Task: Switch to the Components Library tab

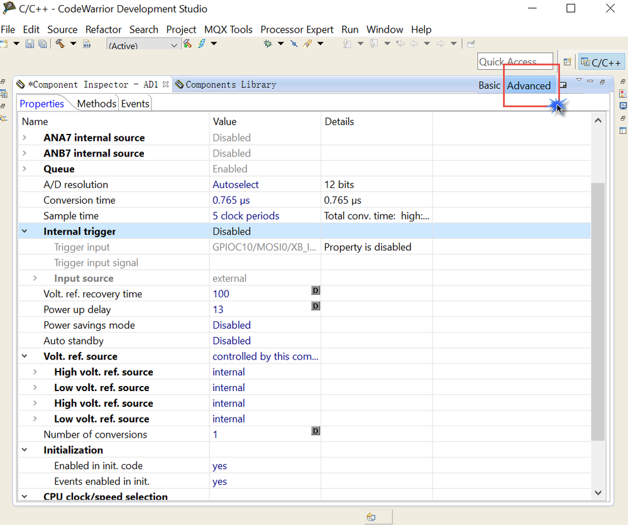Action: click(226, 84)
